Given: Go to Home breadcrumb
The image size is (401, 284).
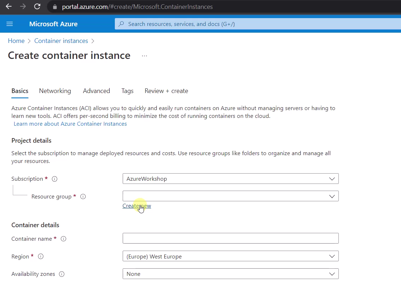Looking at the screenshot, I should pyautogui.click(x=16, y=41).
